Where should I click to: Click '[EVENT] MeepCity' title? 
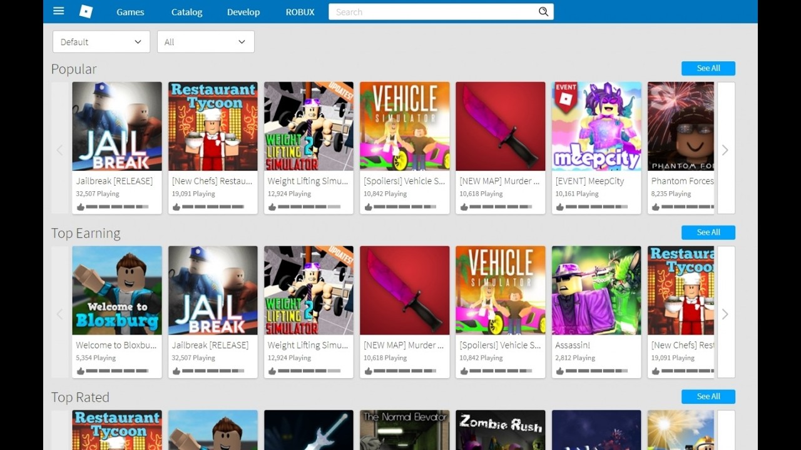pos(589,181)
